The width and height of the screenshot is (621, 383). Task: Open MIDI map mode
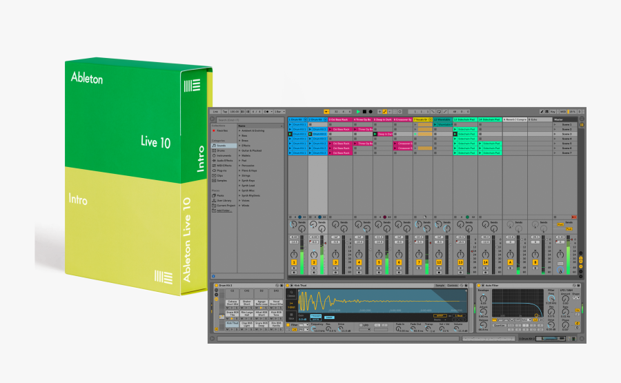coord(563,112)
